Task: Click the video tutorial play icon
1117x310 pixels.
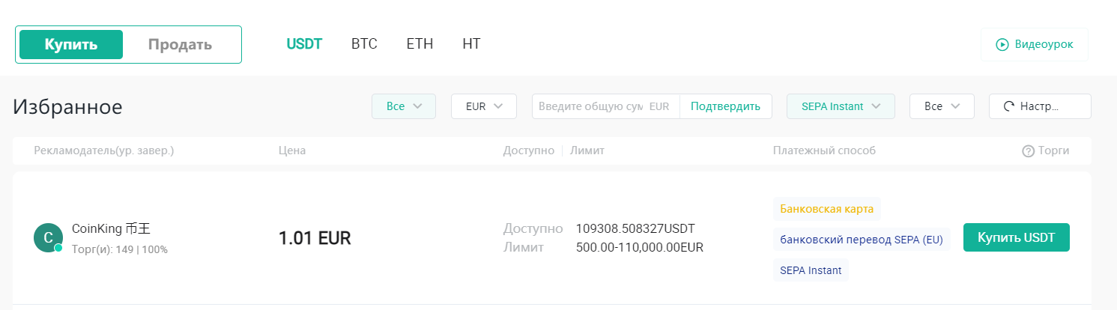Action: click(x=1002, y=45)
